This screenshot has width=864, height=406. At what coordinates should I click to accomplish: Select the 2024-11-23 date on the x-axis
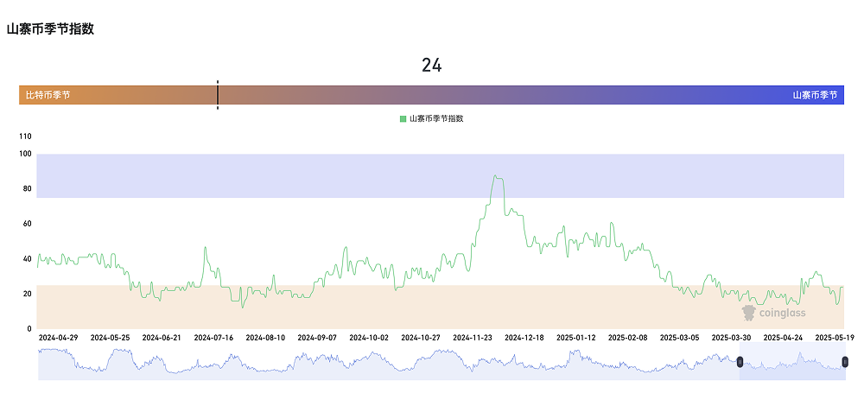pyautogui.click(x=472, y=338)
